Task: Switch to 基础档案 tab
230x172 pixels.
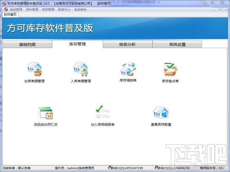Action: pos(27,44)
